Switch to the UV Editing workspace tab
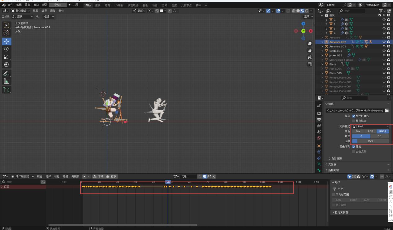This screenshot has height=230, width=393. (118, 5)
